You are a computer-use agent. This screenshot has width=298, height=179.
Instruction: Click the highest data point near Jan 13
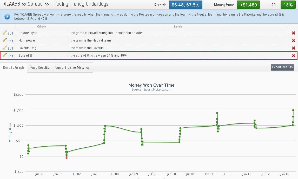point(293,110)
